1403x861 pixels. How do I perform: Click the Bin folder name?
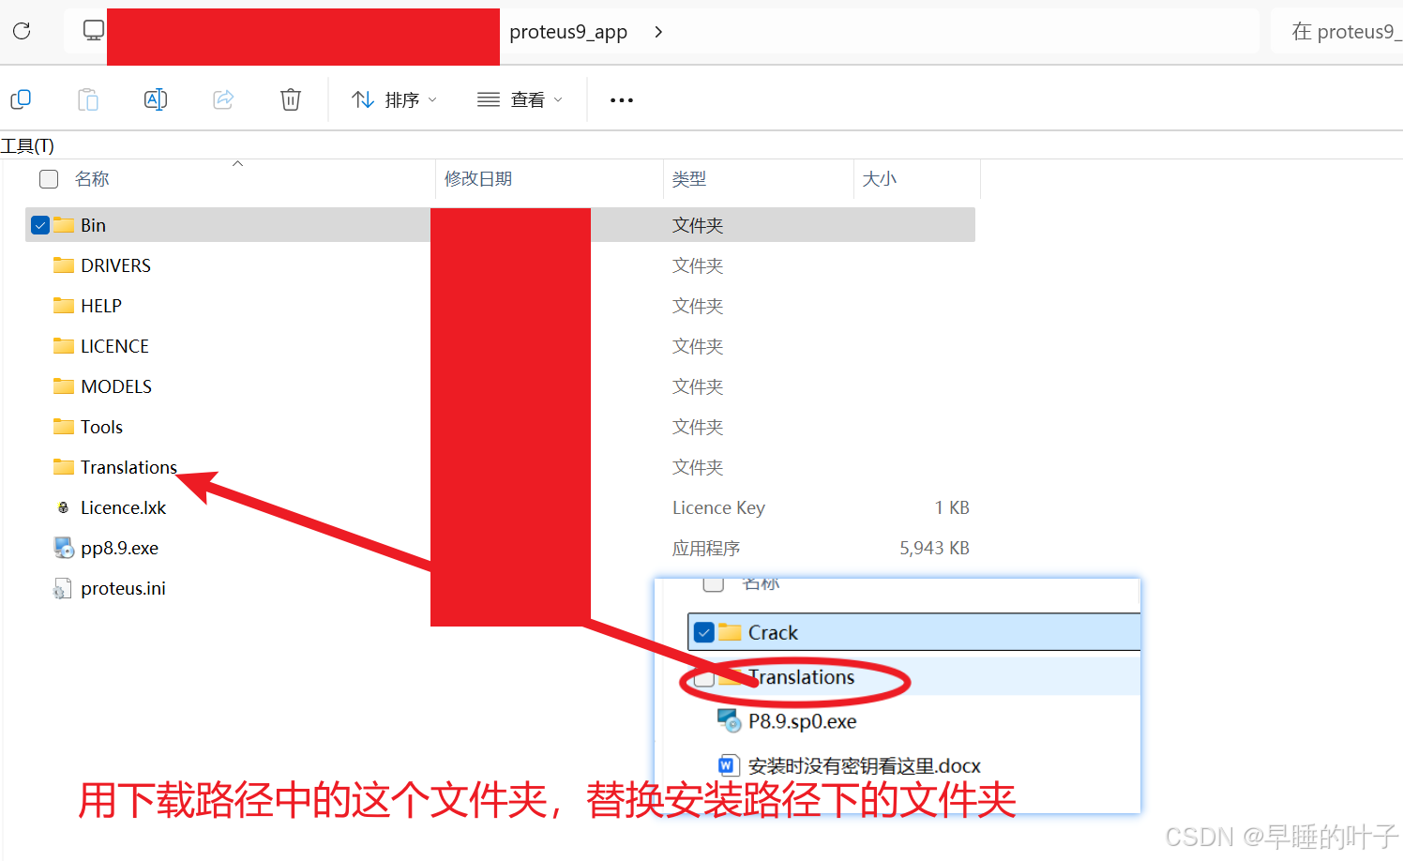point(93,225)
